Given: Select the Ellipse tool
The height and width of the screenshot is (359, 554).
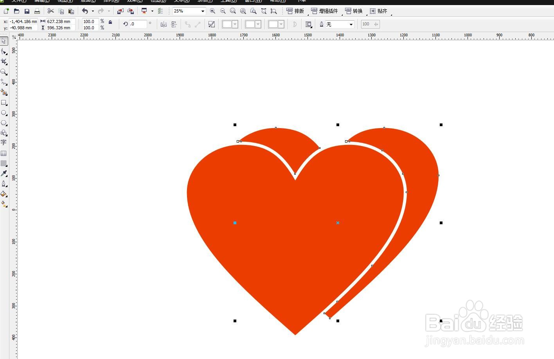Looking at the screenshot, I should pos(4,113).
